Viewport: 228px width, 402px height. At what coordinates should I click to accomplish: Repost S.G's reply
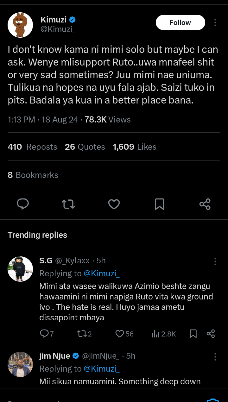pyautogui.click(x=85, y=334)
